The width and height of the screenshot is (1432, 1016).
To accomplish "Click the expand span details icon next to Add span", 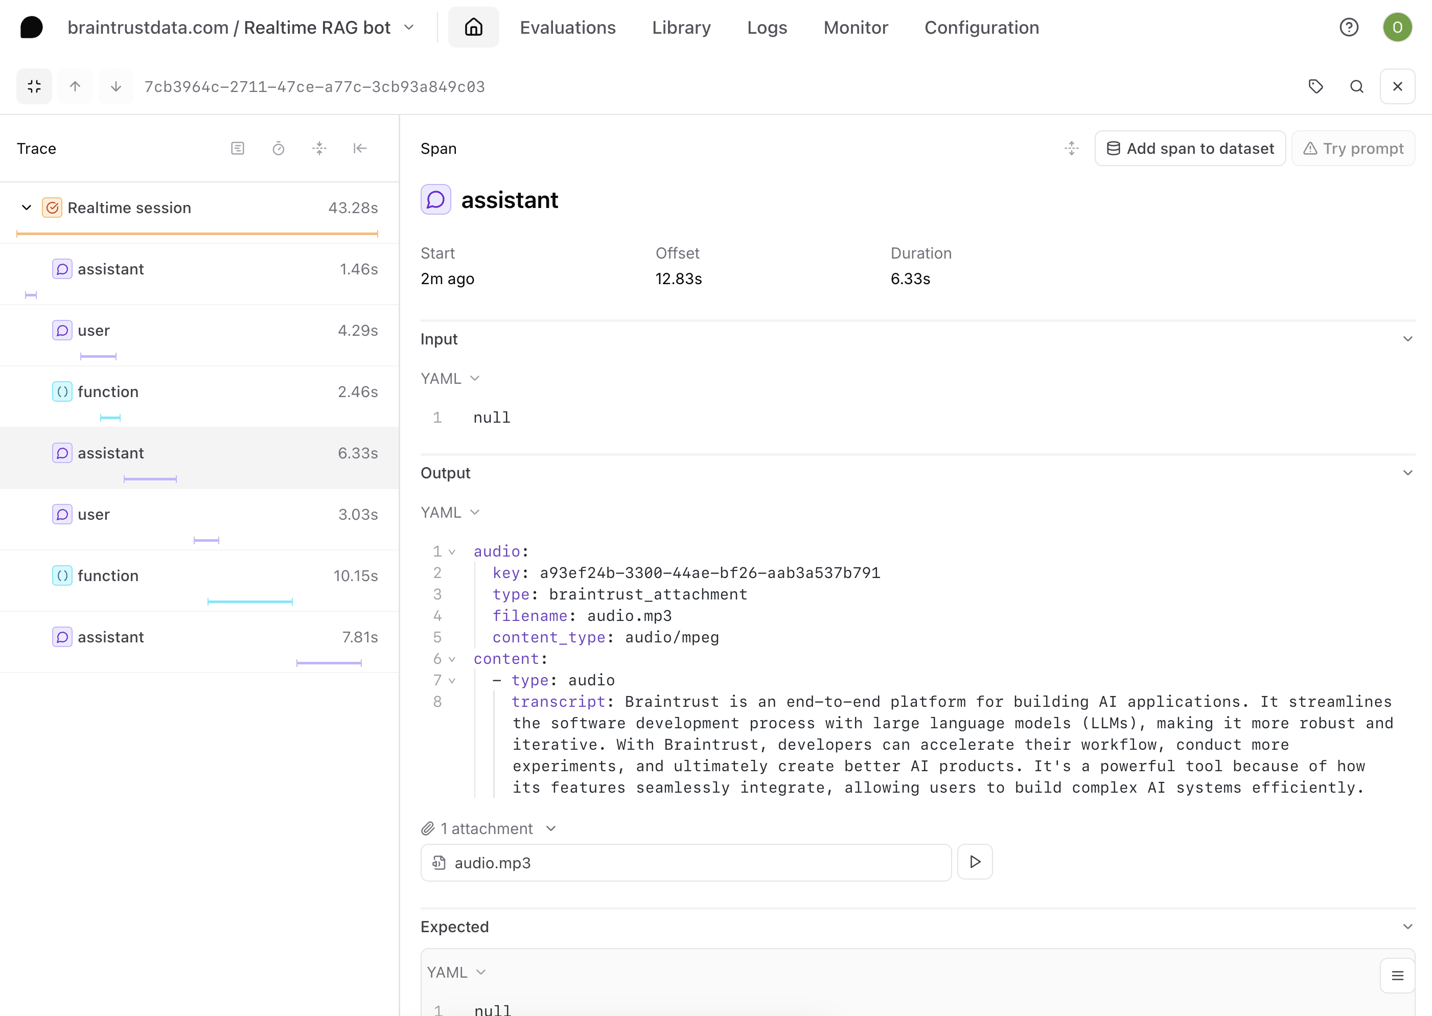I will click(1072, 148).
